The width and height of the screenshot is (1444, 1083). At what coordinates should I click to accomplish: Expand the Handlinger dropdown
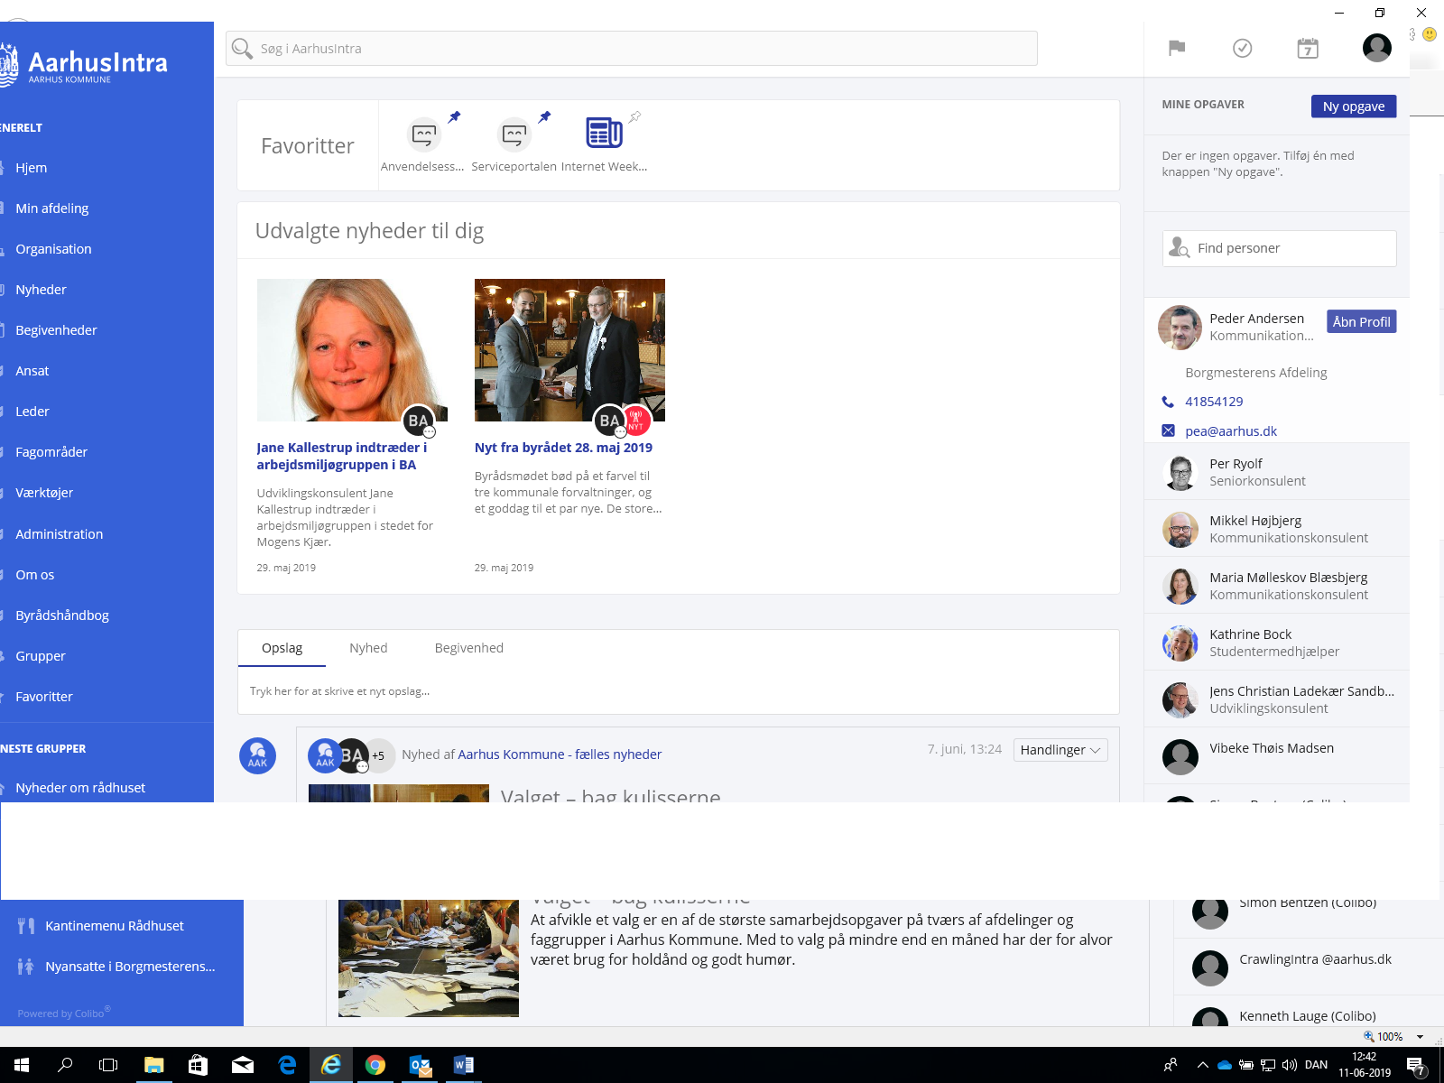1060,750
